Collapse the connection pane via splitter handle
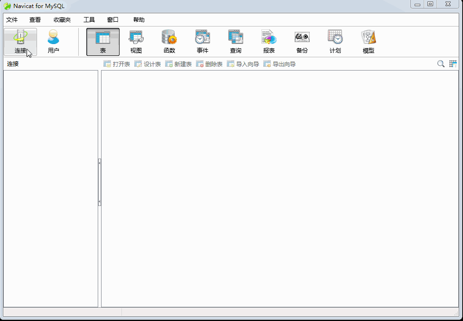This screenshot has width=463, height=321. click(100, 182)
